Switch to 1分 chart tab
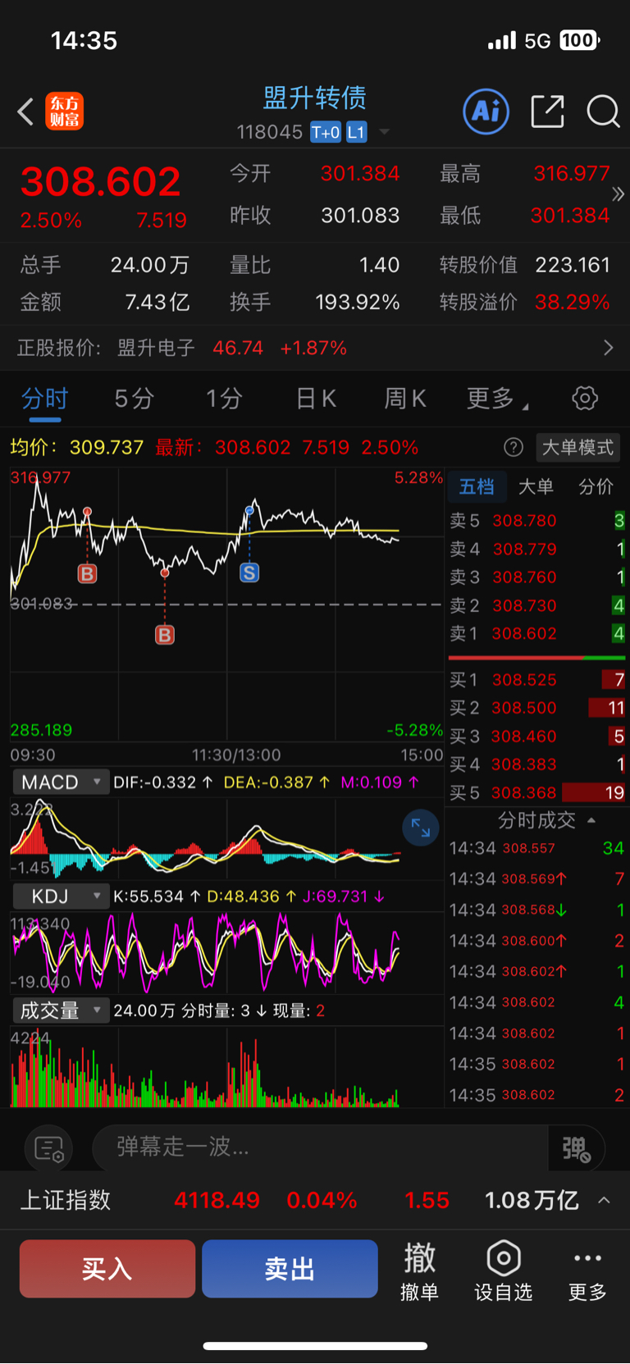The image size is (630, 1364). click(224, 399)
